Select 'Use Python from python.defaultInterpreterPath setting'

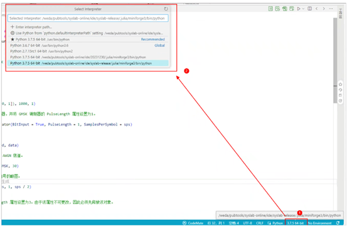[88, 33]
